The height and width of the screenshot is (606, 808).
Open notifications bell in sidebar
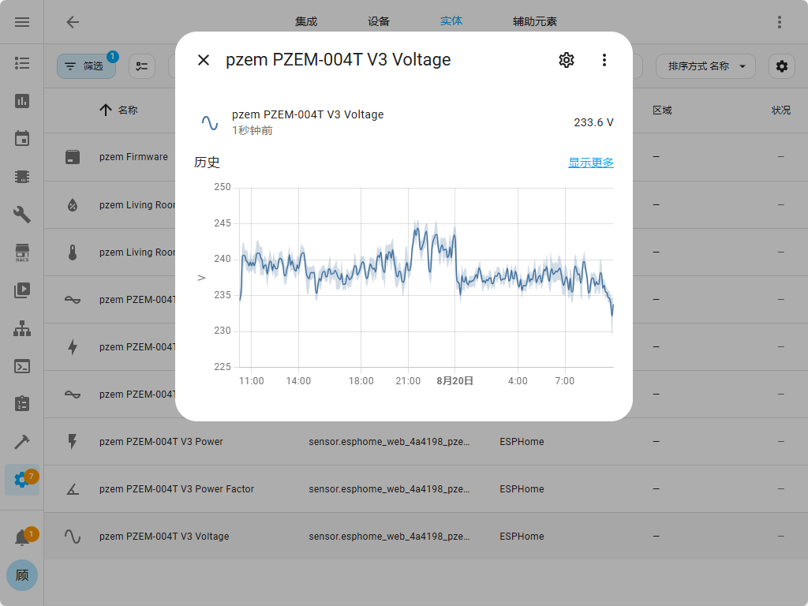point(22,538)
